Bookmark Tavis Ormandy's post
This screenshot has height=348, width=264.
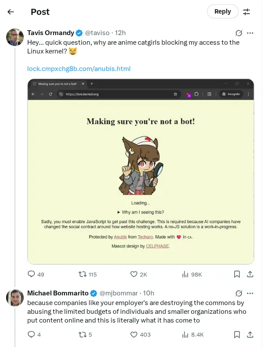pos(237,274)
